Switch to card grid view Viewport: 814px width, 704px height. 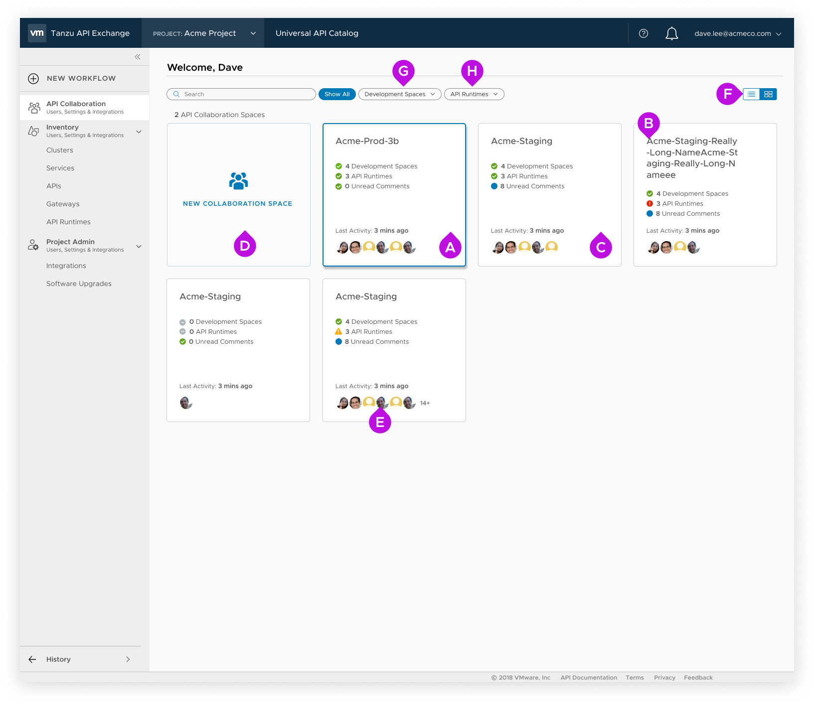click(768, 94)
